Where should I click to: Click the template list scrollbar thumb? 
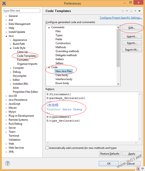pyautogui.click(x=118, y=48)
